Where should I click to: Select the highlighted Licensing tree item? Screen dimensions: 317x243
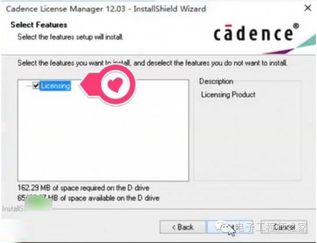coord(55,86)
